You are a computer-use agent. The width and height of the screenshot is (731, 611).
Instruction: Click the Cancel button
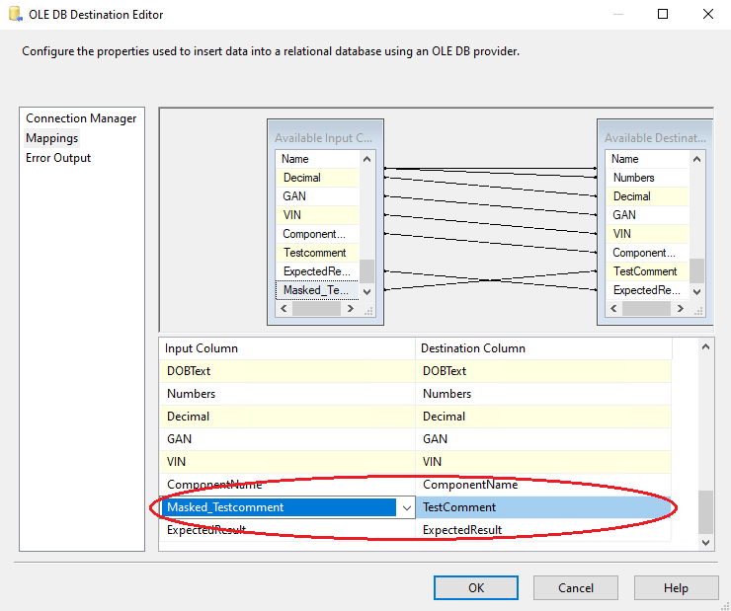click(x=576, y=587)
